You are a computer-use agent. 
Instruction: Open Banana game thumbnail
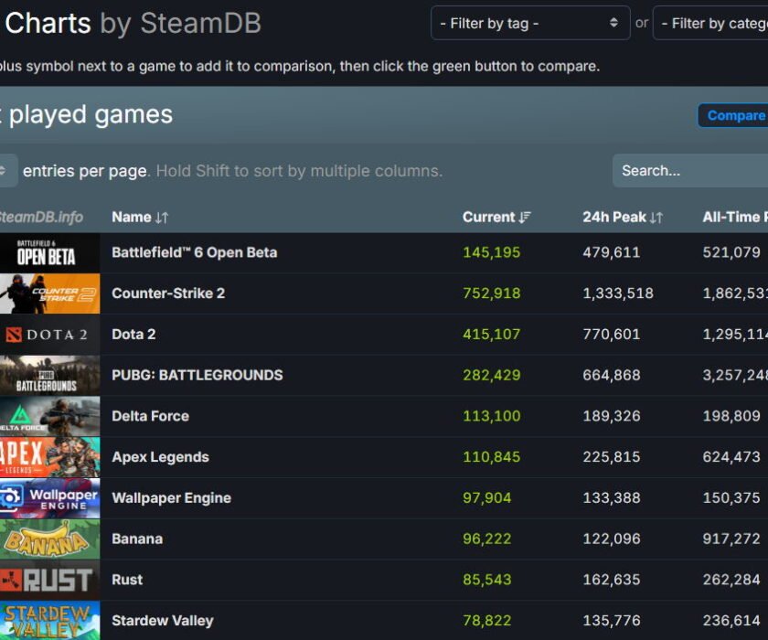[x=50, y=539]
